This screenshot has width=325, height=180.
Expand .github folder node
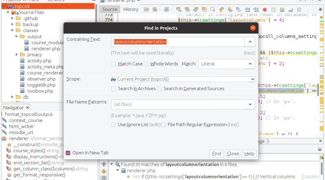(x=12, y=18)
